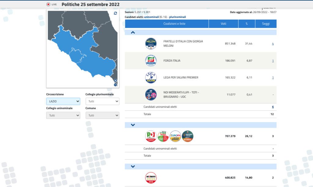Click the % column header
313x187 pixels.
247,24
